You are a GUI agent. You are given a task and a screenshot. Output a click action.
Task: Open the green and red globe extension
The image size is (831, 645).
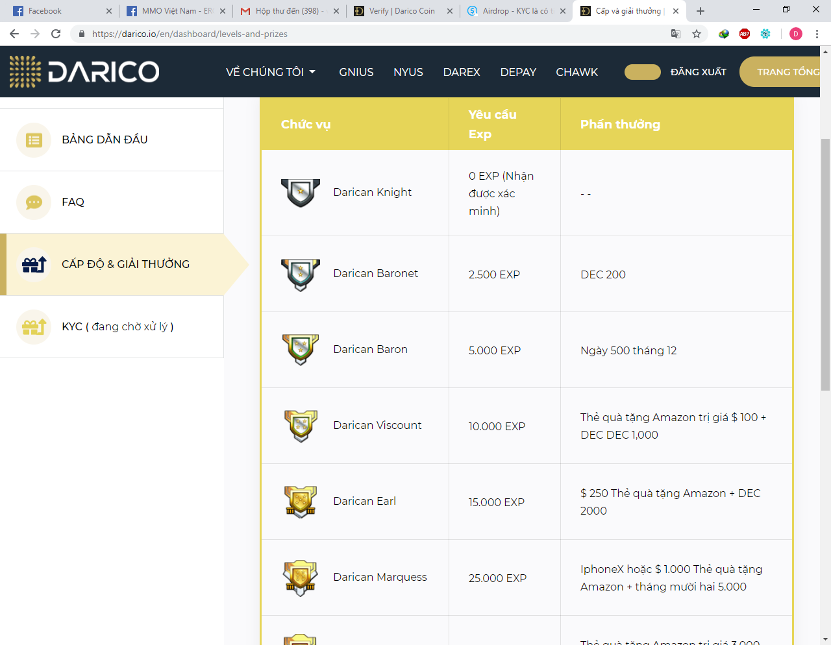(x=724, y=34)
